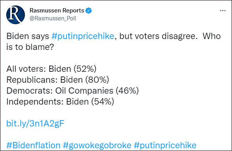This screenshot has width=232, height=151.
Task: Follow the bit.ly/3n1A2gF link
Action: tap(35, 123)
